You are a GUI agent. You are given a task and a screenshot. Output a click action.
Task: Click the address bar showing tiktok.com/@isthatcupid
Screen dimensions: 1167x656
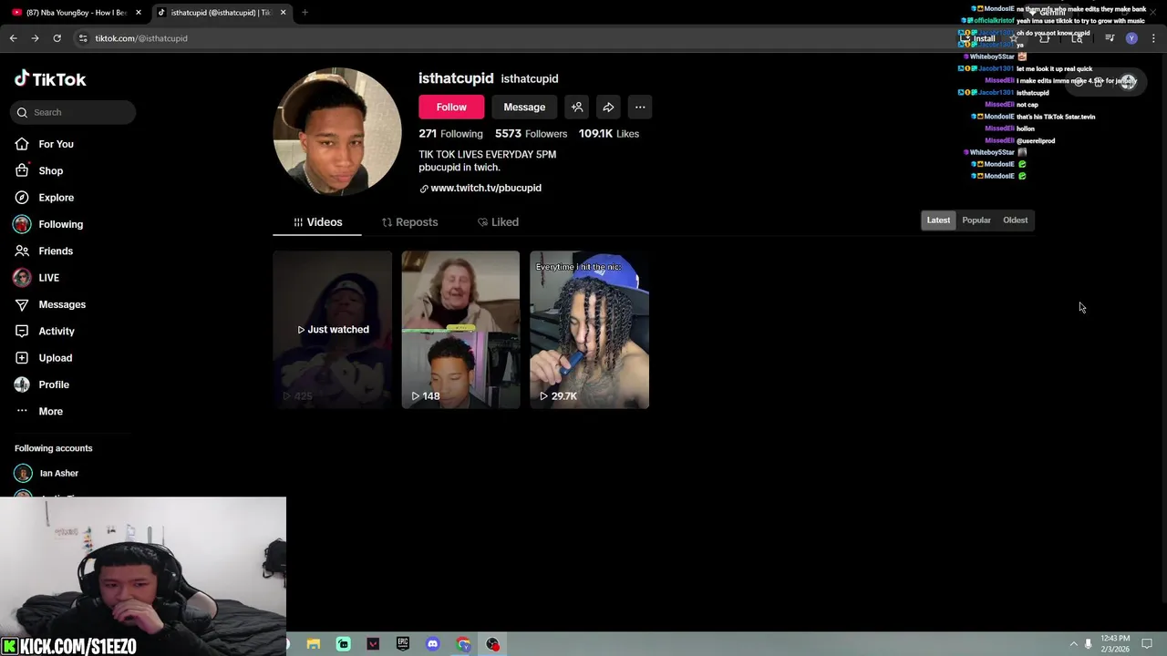(x=511, y=38)
